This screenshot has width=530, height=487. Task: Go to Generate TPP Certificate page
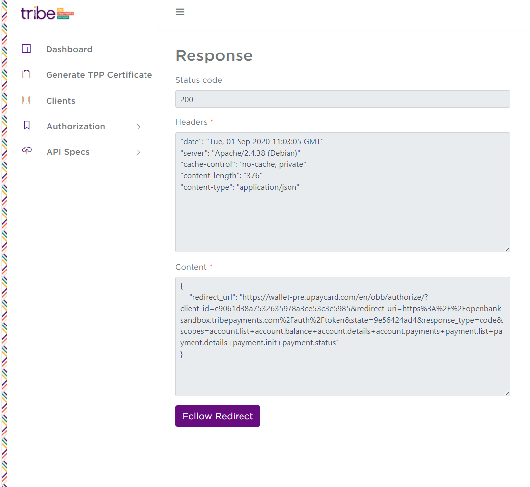[x=99, y=75]
